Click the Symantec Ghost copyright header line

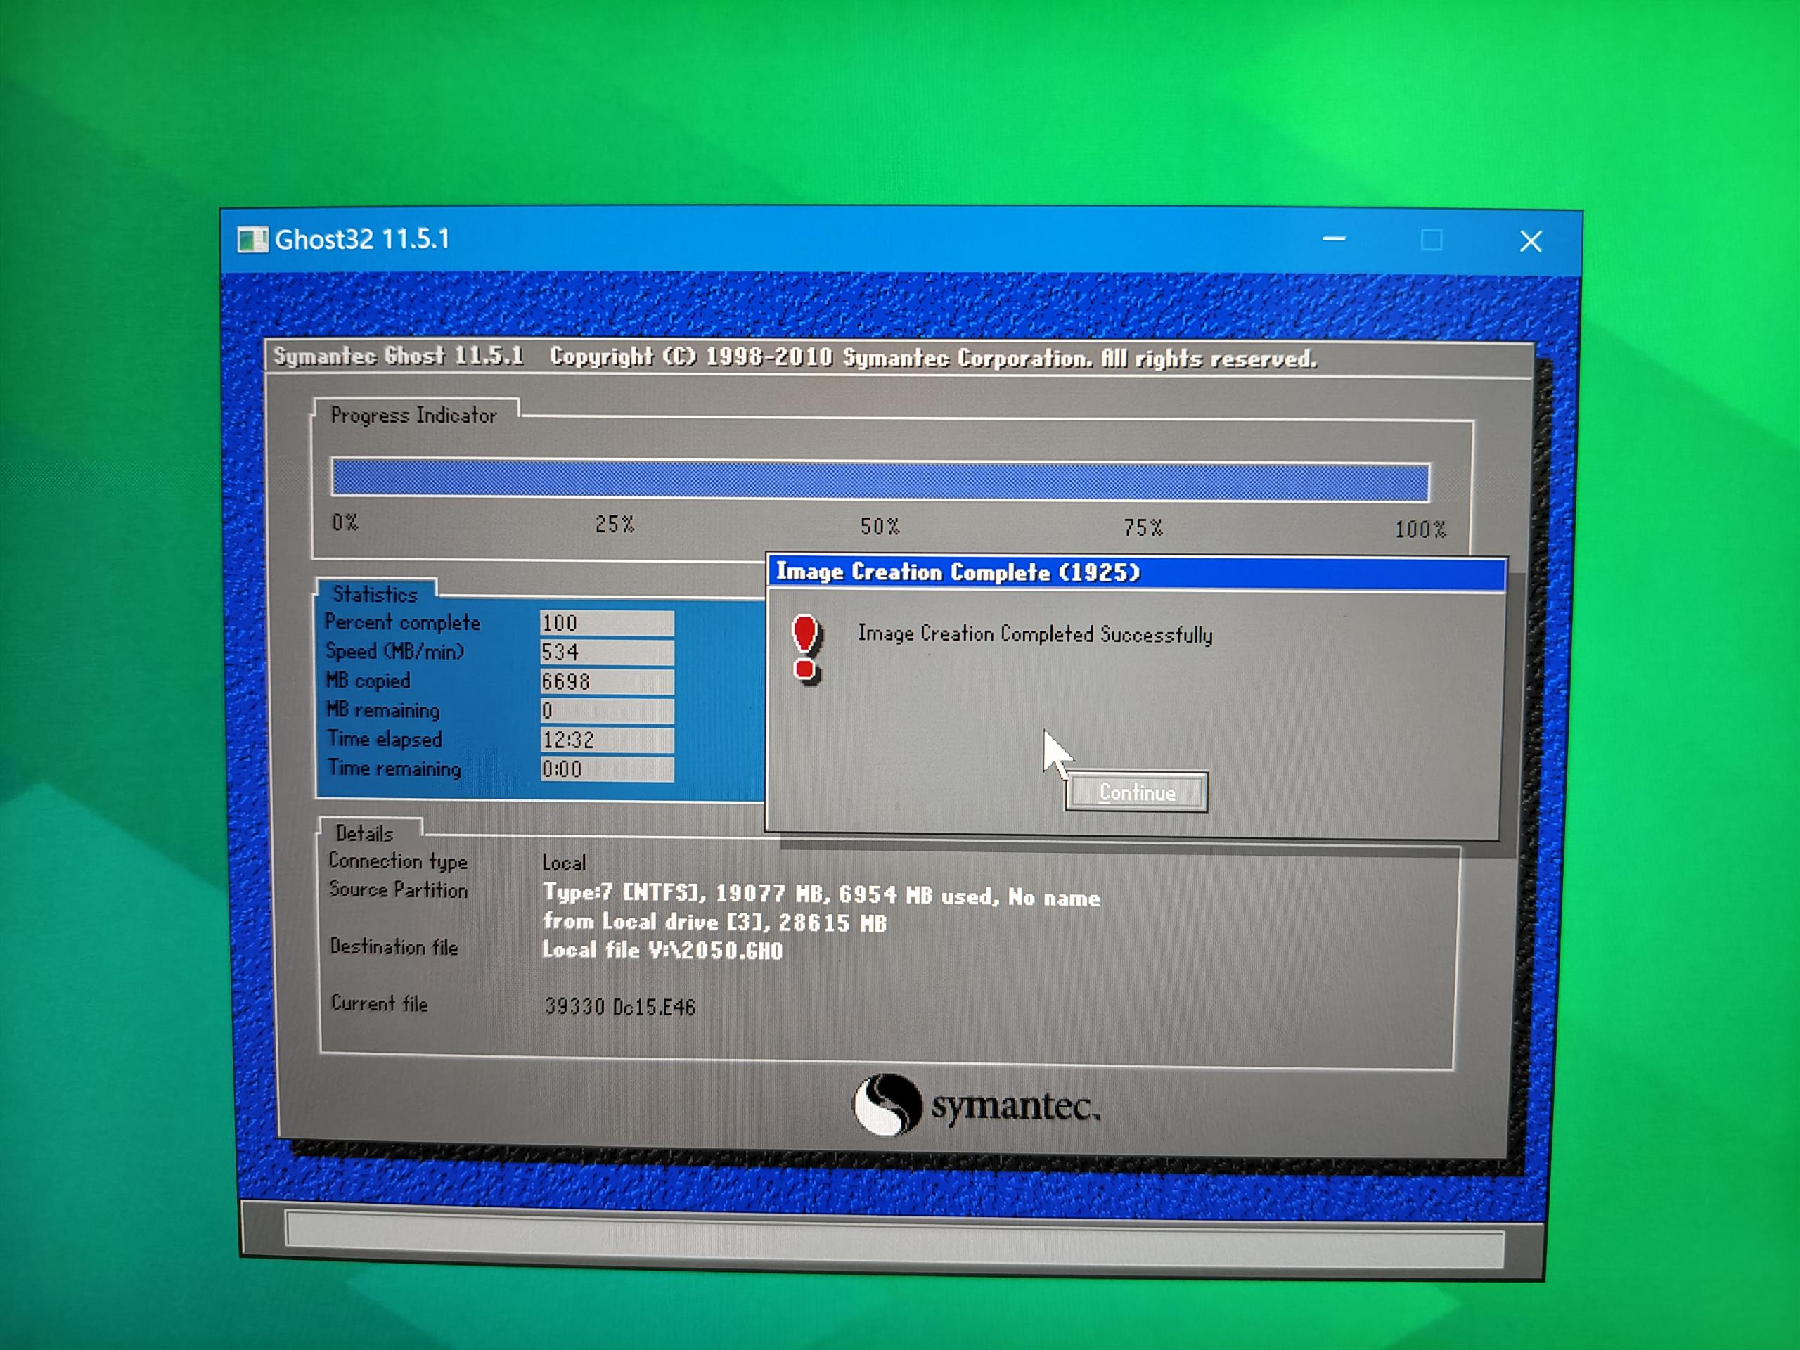(x=795, y=357)
